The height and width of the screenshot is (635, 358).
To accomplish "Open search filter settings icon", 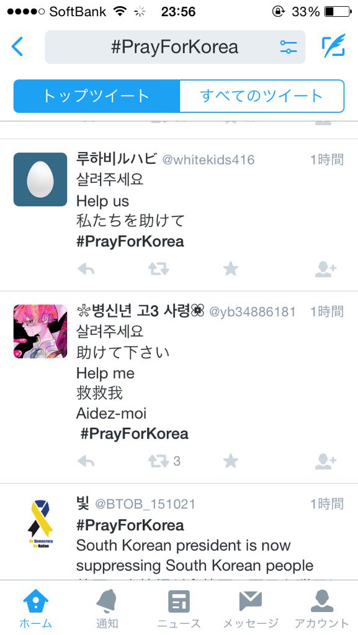I will click(x=289, y=47).
